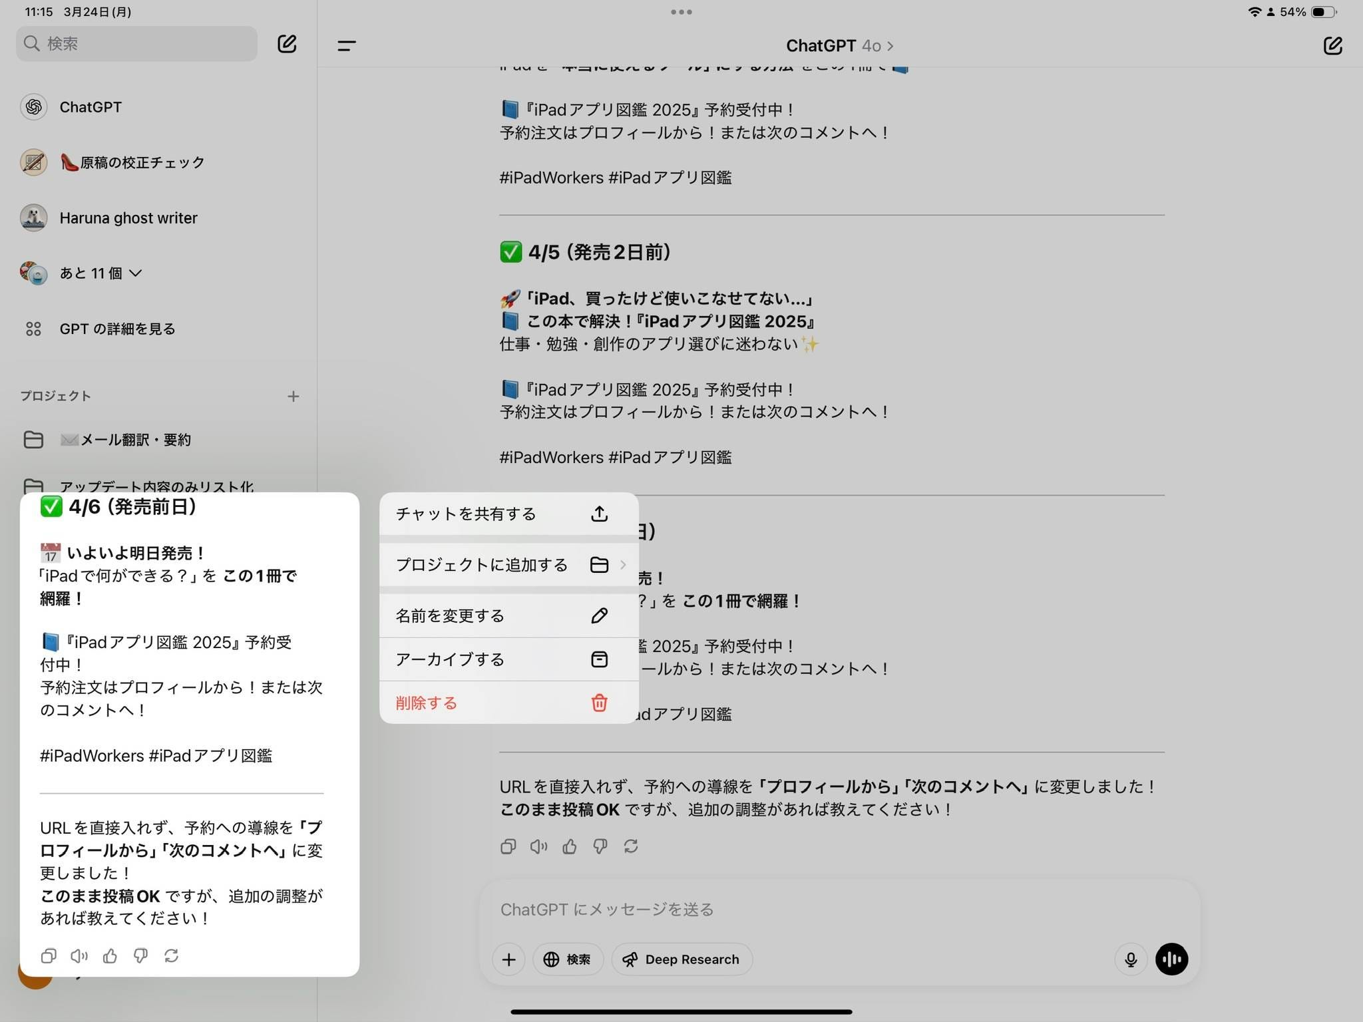Image resolution: width=1363 pixels, height=1022 pixels.
Task: Click #iPadWorkers #iPadアプリ図鑑 under 4/5 section
Action: (x=616, y=457)
